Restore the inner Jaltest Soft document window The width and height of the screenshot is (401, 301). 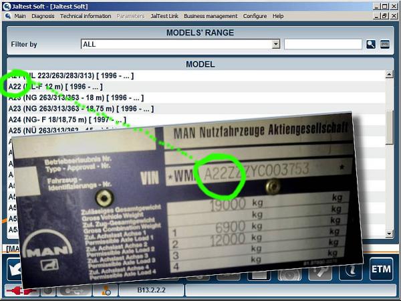tap(385, 16)
